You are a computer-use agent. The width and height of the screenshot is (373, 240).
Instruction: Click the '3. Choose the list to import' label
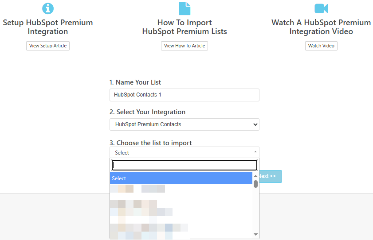click(151, 143)
